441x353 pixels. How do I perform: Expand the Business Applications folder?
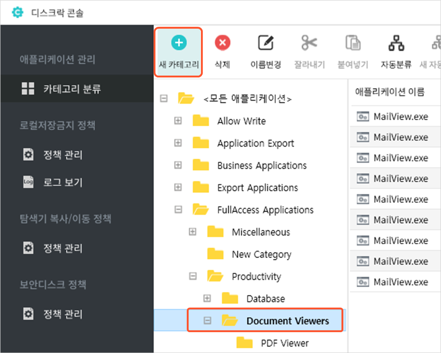click(x=178, y=165)
